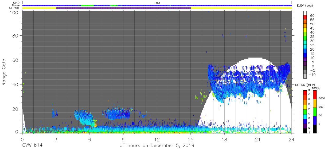Screen dimensions: 328x151
Task: Click the white top segment of ELEV colorbar
Action: 306,13
